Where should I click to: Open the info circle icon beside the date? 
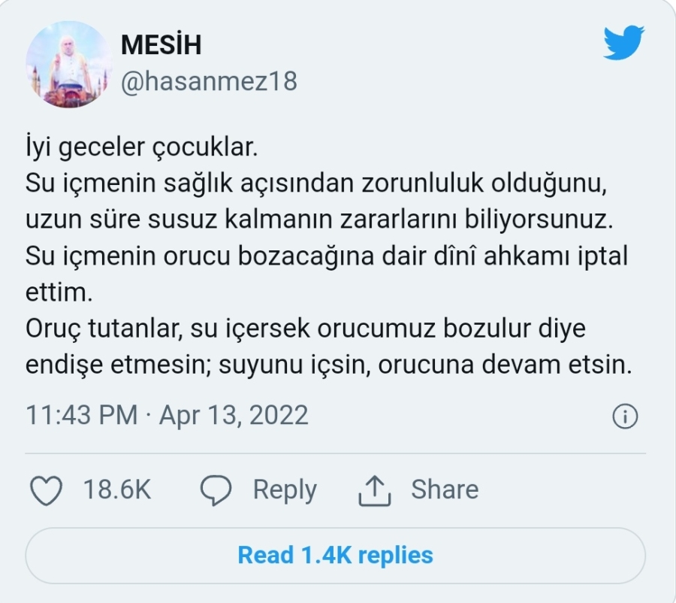(625, 416)
